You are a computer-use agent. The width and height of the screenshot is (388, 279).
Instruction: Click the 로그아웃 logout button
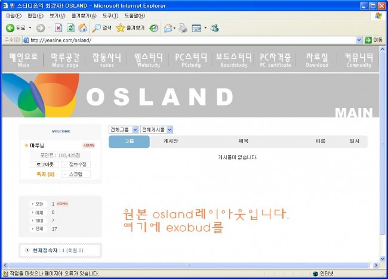45,165
